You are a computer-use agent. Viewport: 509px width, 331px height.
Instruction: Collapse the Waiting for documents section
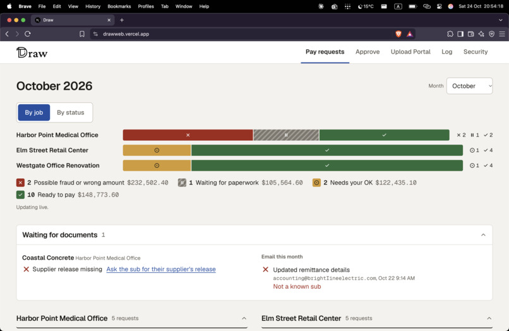click(483, 235)
